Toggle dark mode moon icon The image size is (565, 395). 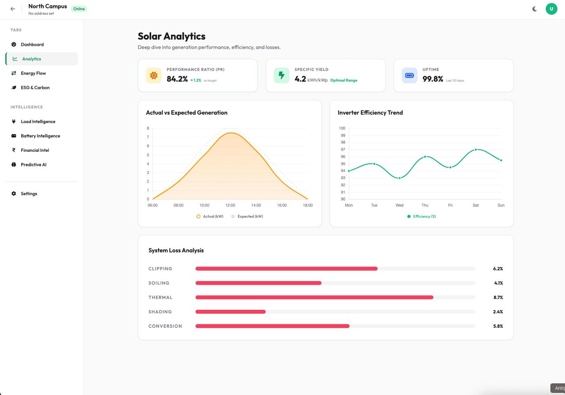click(x=535, y=9)
